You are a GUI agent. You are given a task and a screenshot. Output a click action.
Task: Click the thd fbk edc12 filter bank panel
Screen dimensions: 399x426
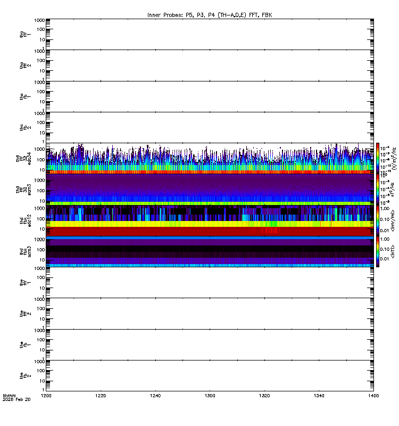210,220
